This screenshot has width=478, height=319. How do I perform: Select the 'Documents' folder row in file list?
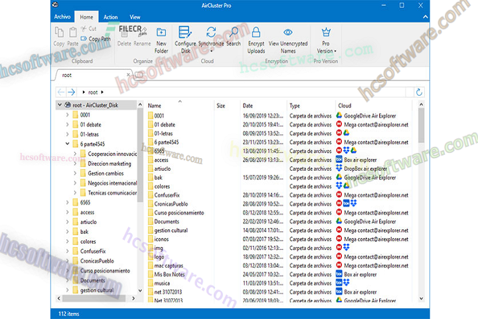(279, 221)
